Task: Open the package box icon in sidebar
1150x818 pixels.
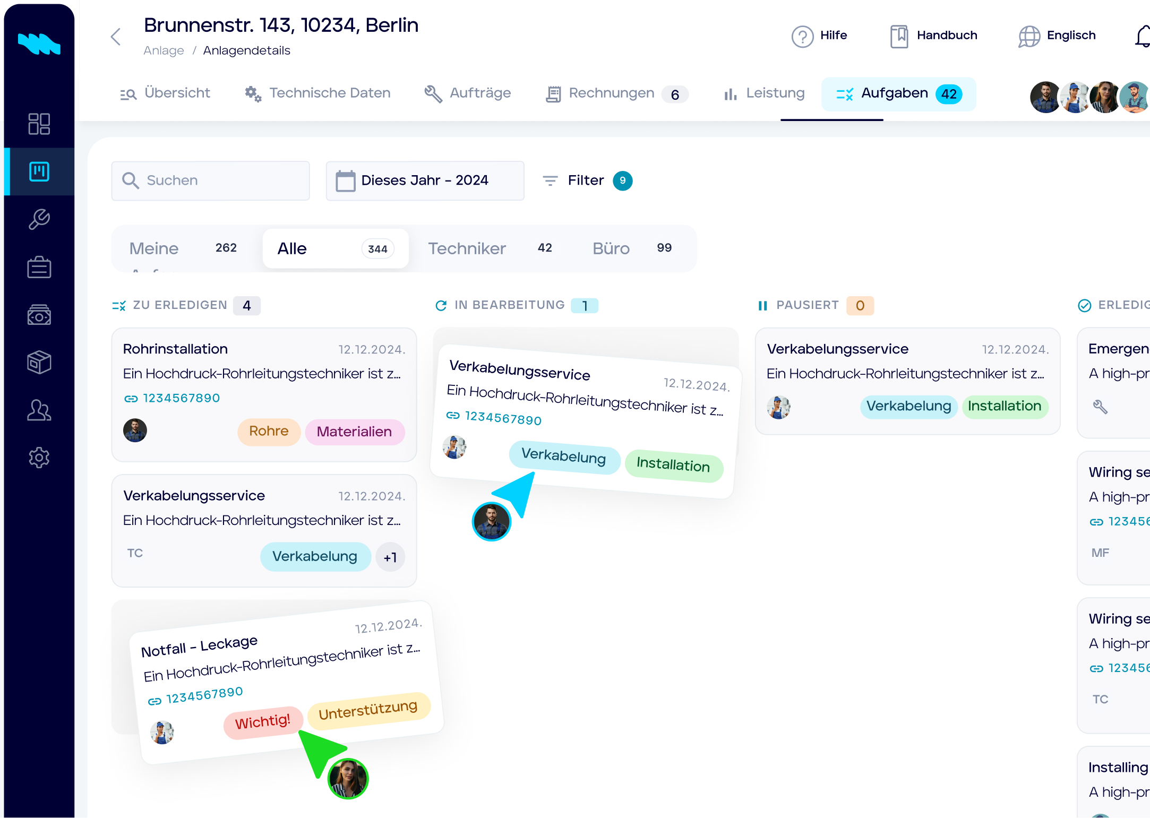Action: 39,363
